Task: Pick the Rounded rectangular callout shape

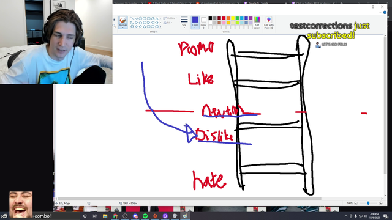Action: [148, 26]
